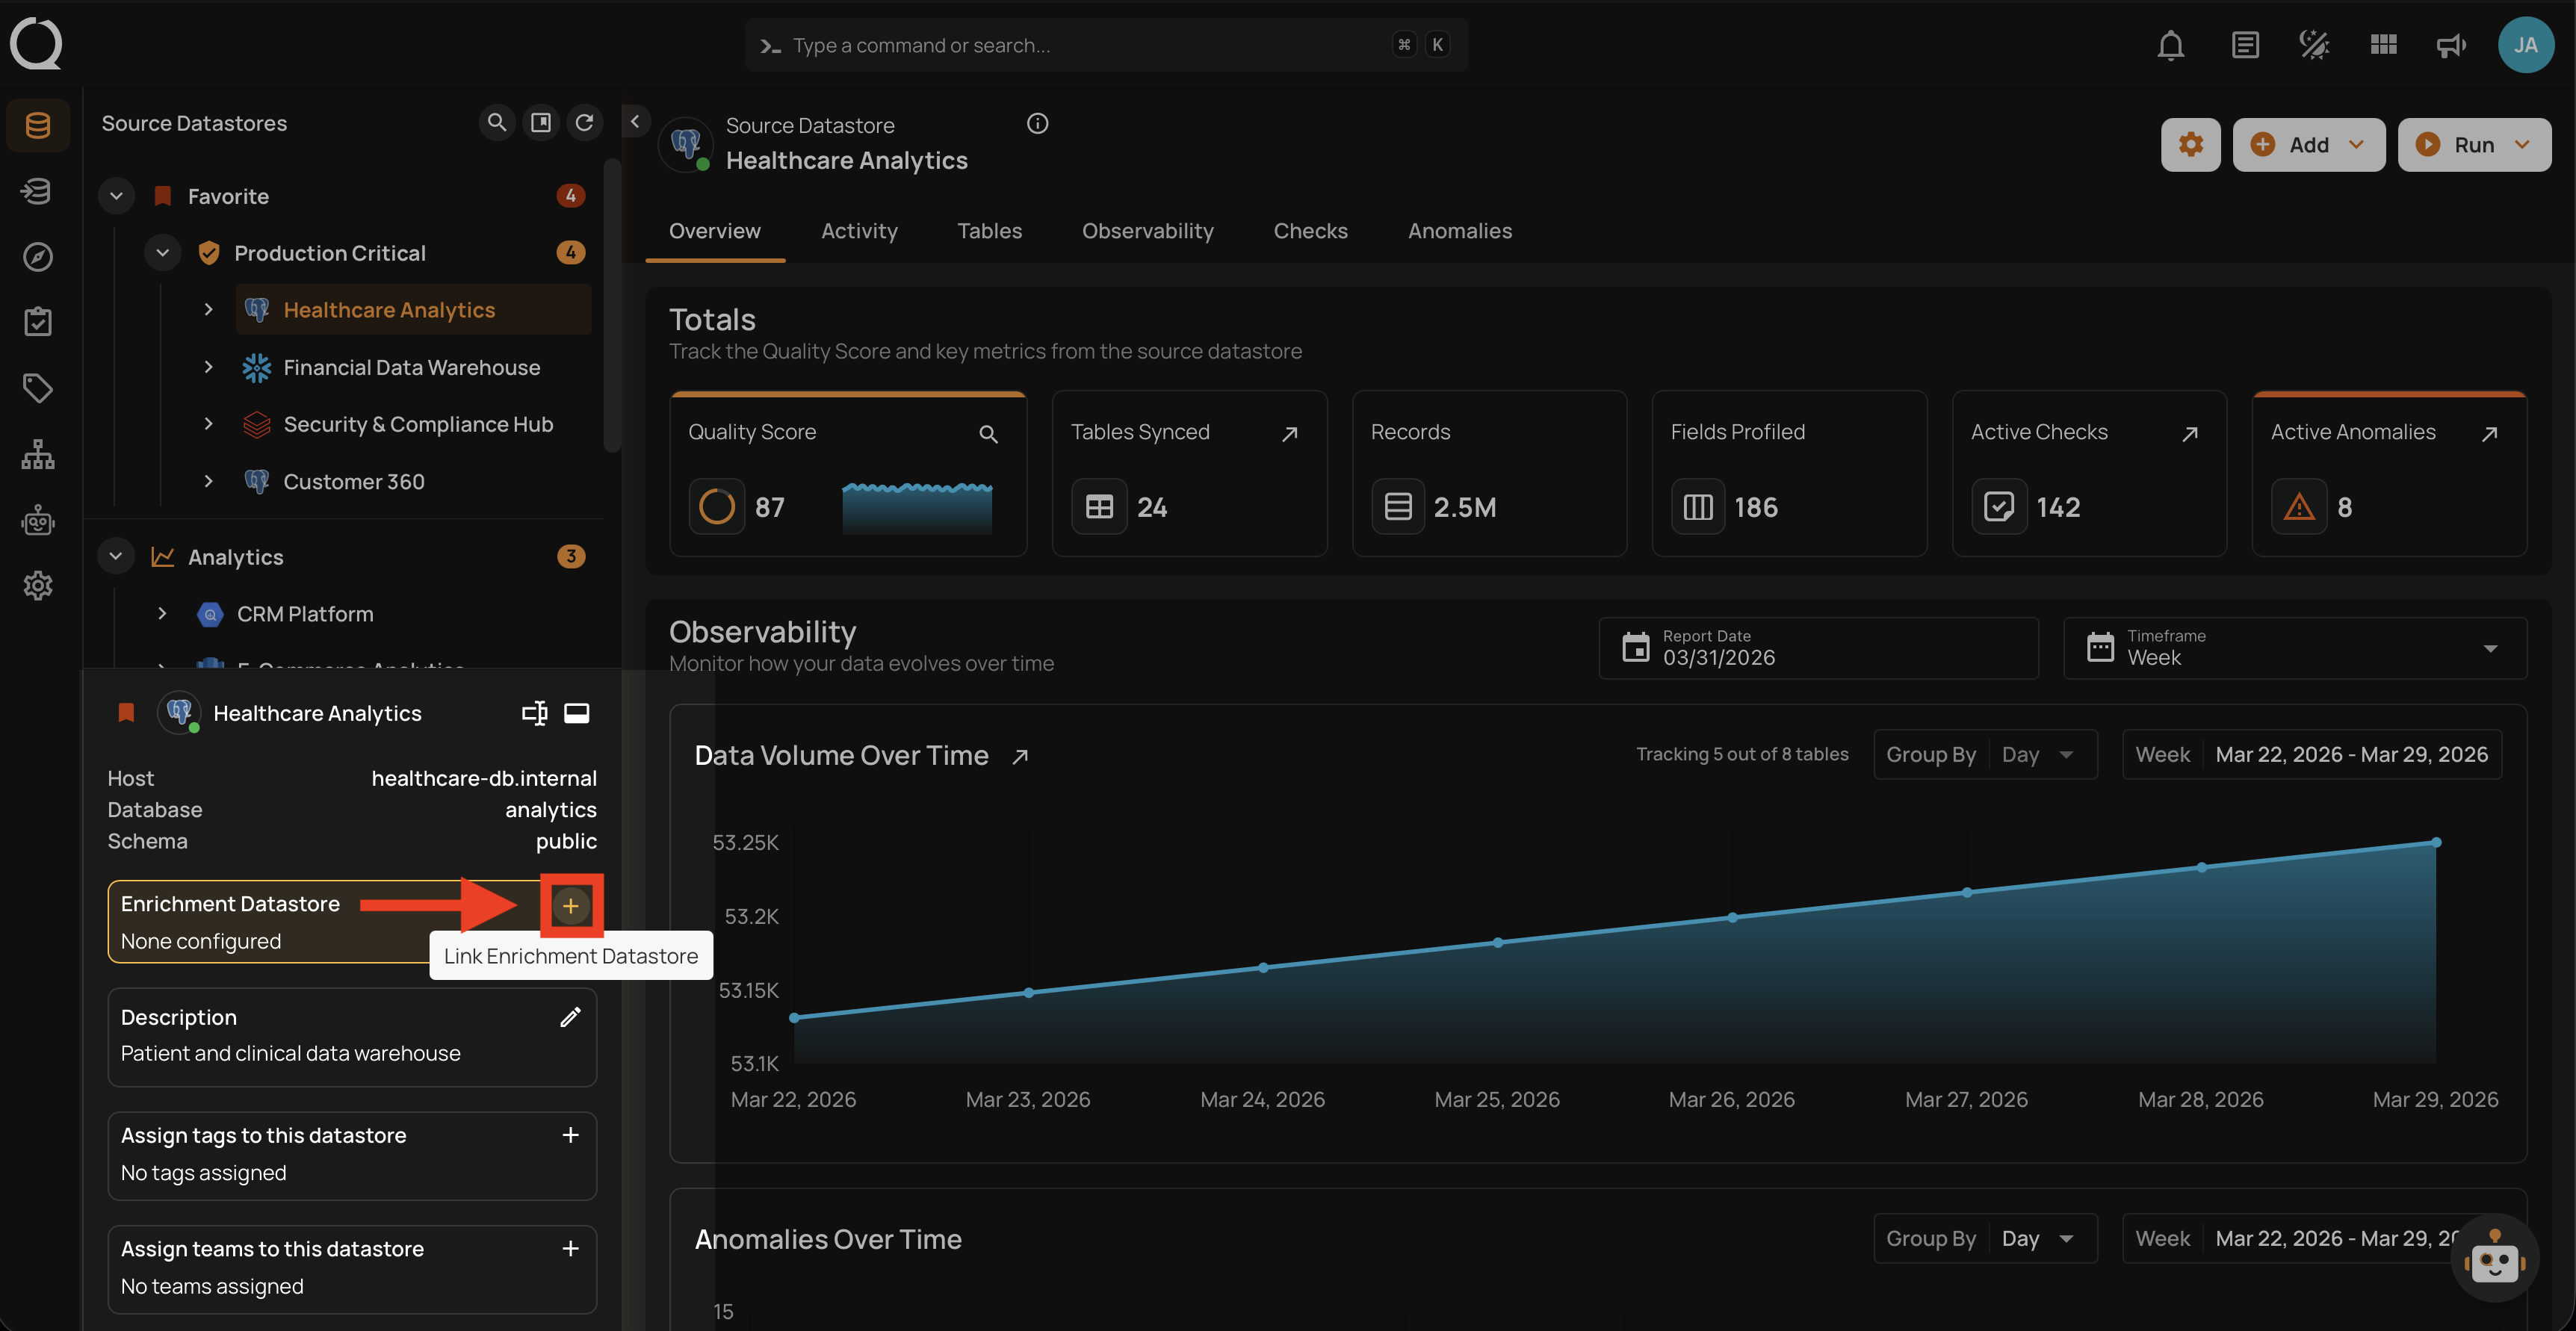Screen dimensions: 2576x1331
Task: Open the document notes icon in top bar
Action: click(2244, 45)
